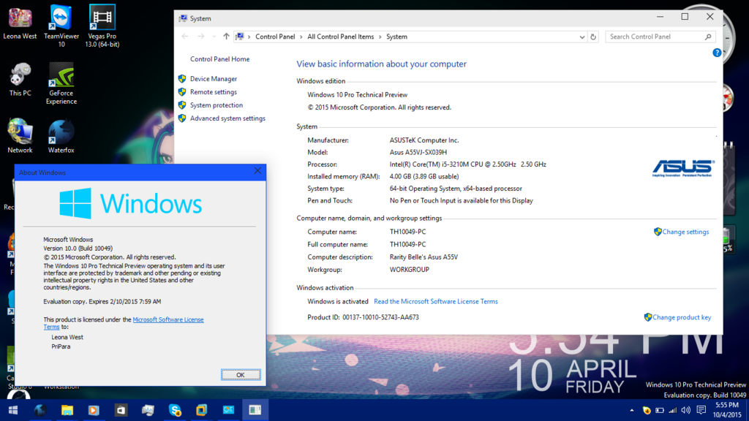Click Skype notification tray icon

click(x=647, y=410)
